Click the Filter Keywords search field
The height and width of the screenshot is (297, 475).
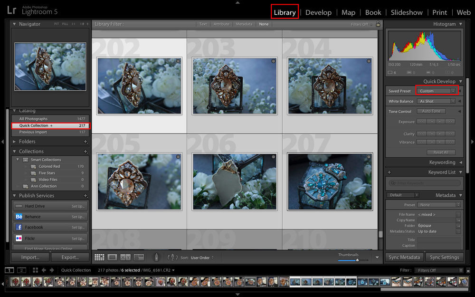tap(424, 183)
